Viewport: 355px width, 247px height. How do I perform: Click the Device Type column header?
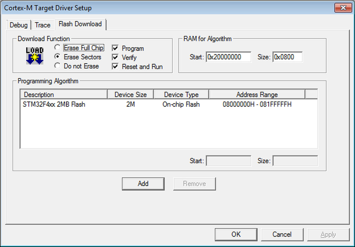[x=181, y=94]
